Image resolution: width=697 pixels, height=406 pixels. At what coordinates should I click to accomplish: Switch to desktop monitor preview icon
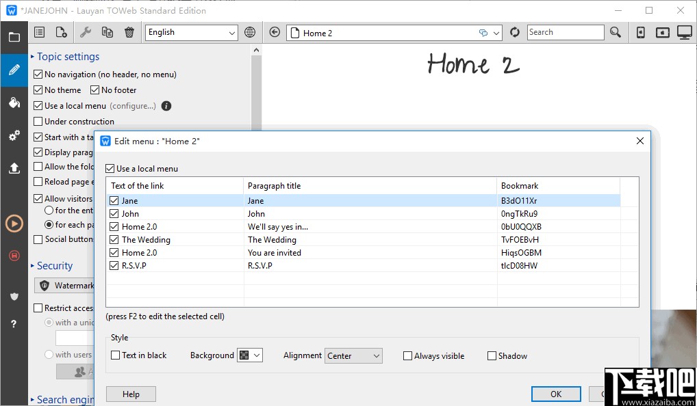click(684, 32)
